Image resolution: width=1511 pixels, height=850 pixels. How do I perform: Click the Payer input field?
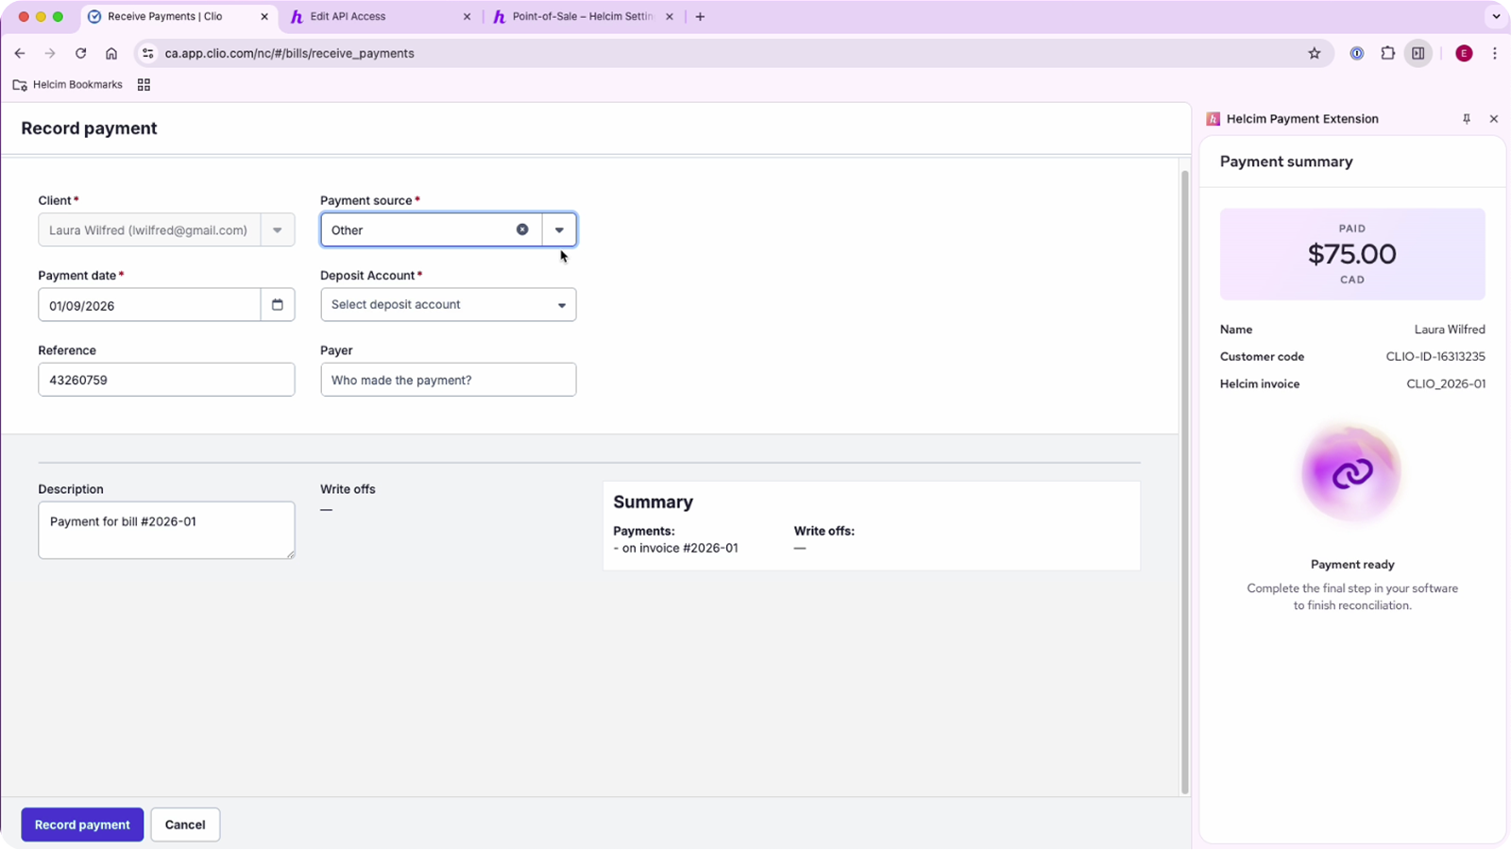tap(449, 380)
